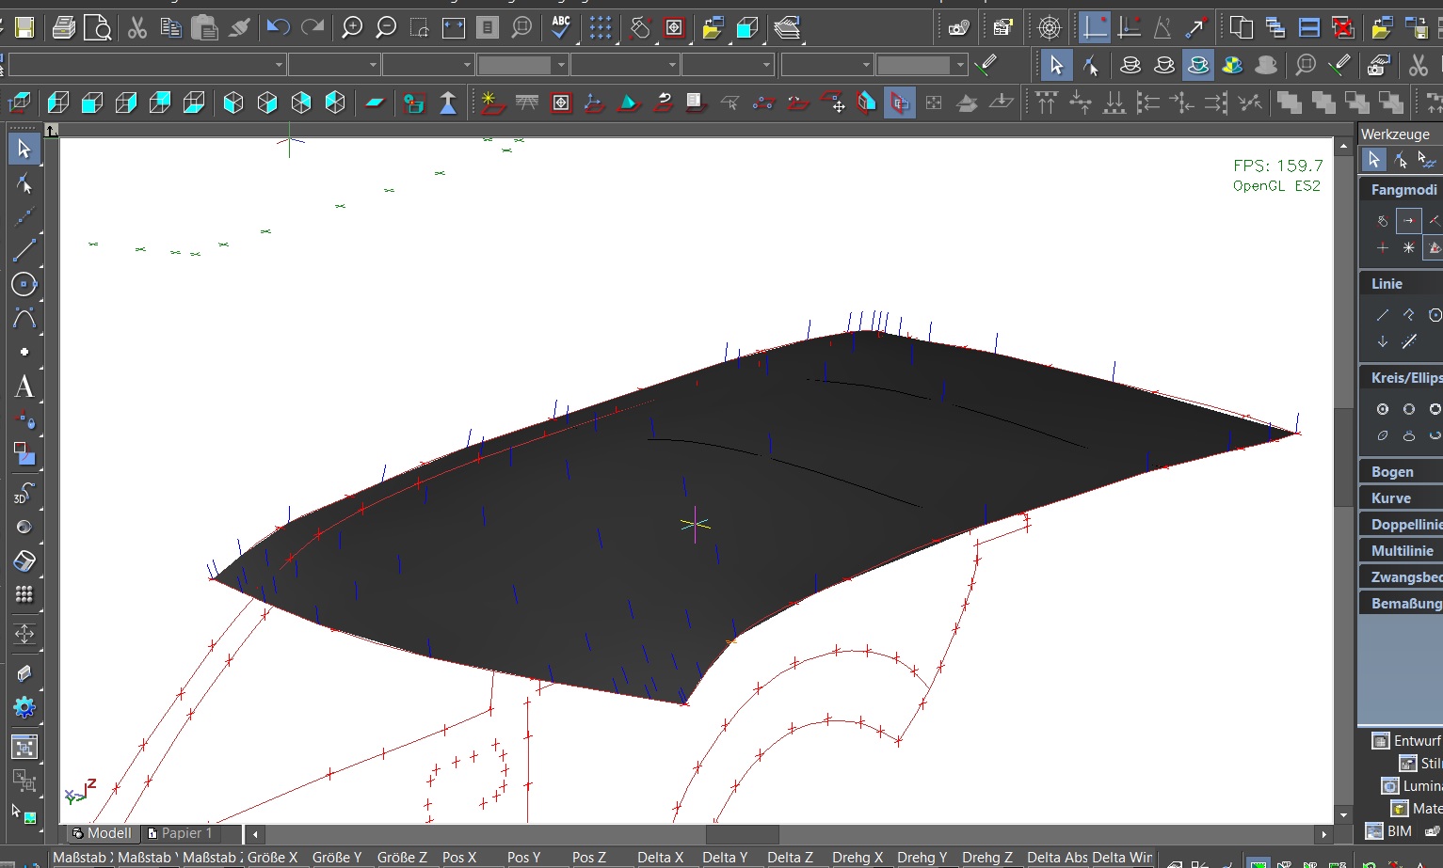Click the horizontal scrollbar thumb
Screen dimensions: 1443x868
coord(742,834)
